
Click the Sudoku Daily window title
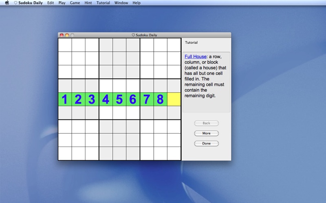click(145, 35)
